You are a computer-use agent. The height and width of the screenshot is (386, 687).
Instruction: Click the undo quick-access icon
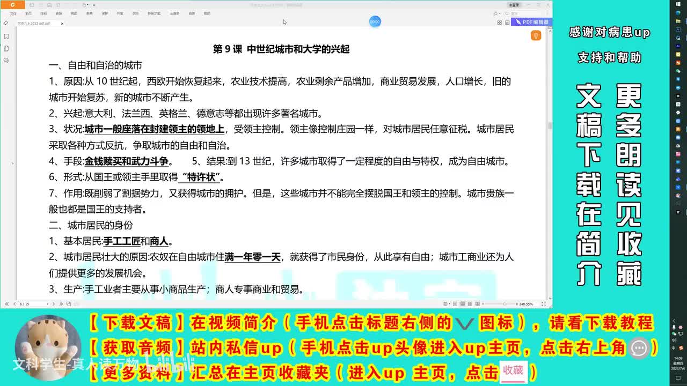[x=67, y=5]
